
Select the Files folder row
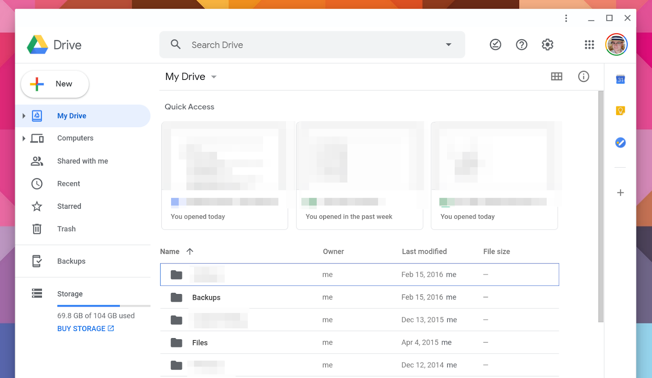pos(200,343)
